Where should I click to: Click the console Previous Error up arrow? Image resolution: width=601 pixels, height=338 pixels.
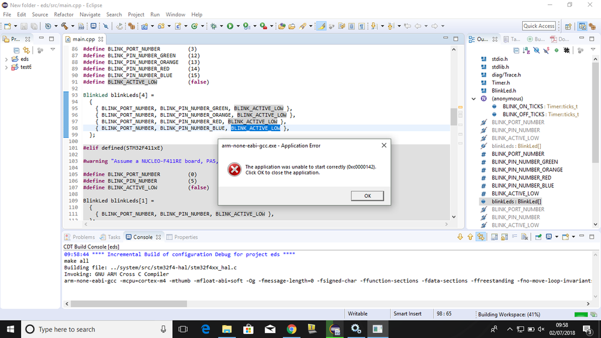tap(470, 237)
